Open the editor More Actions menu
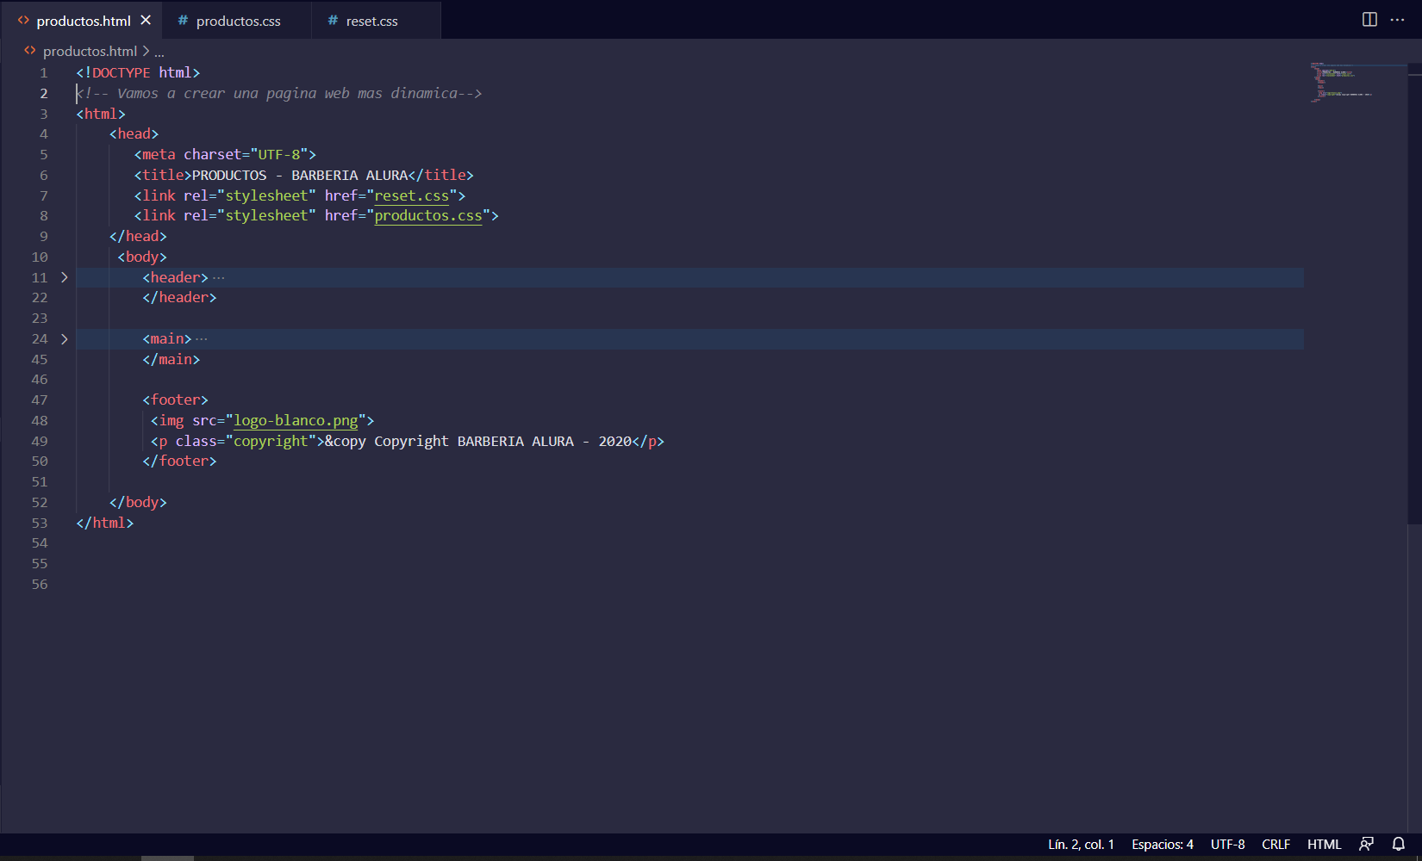The width and height of the screenshot is (1422, 861). (1397, 20)
